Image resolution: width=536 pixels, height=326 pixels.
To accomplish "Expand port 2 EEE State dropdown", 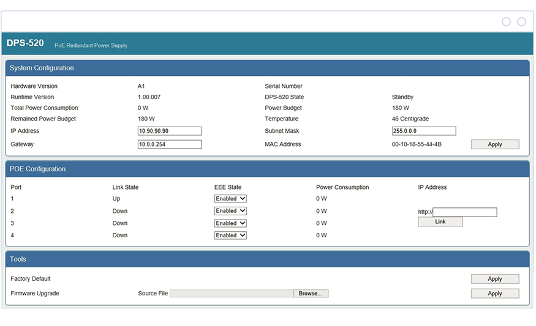I will [x=230, y=211].
